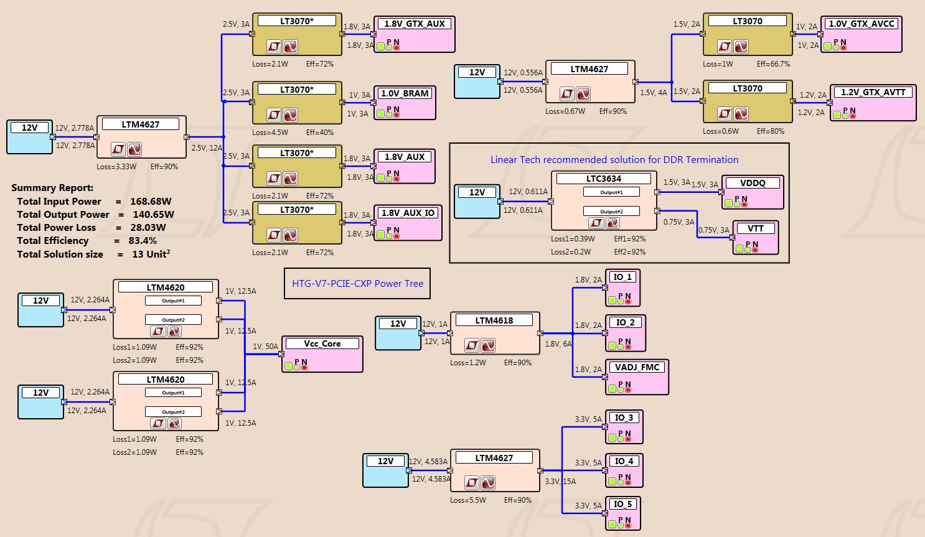Click the LT logo icon on the 1.8V_GTX_AUX LT3070 block

pyautogui.click(x=274, y=47)
